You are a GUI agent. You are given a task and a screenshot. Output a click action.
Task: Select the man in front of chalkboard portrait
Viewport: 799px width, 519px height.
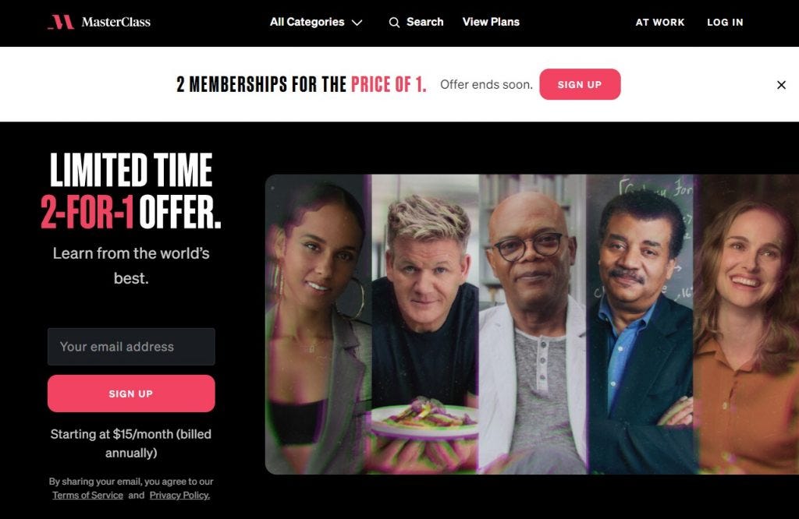[x=640, y=325]
